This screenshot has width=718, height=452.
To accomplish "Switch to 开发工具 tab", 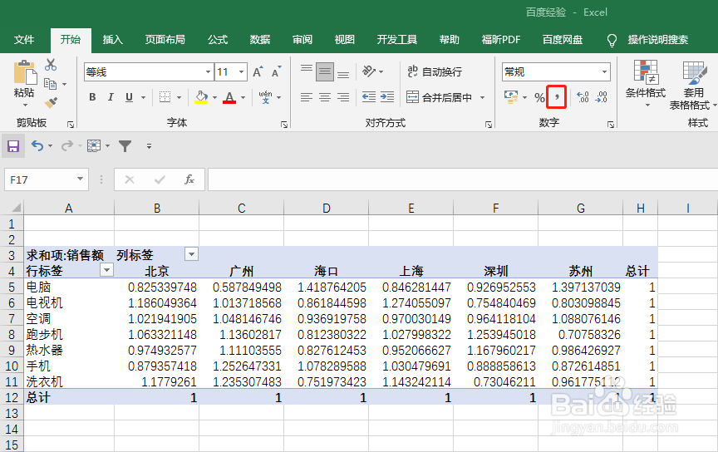I will (x=396, y=40).
